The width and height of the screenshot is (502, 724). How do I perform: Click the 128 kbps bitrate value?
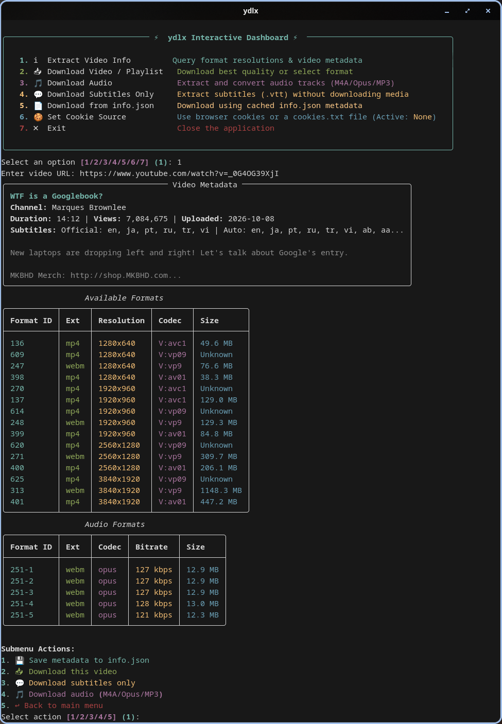point(154,604)
